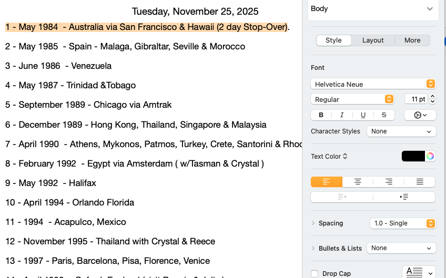The height and width of the screenshot is (278, 446).
Task: Open the Character Styles dropdown
Action: (x=401, y=131)
